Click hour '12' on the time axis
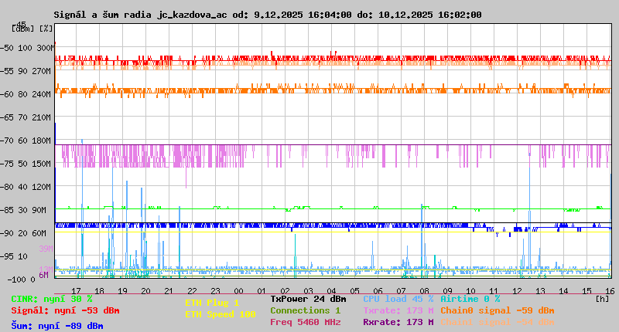Screen dimensions: 619x332 coord(517,291)
